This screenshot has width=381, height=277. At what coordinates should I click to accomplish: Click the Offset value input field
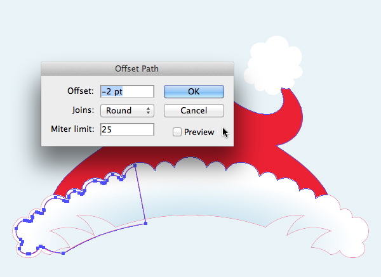[127, 91]
